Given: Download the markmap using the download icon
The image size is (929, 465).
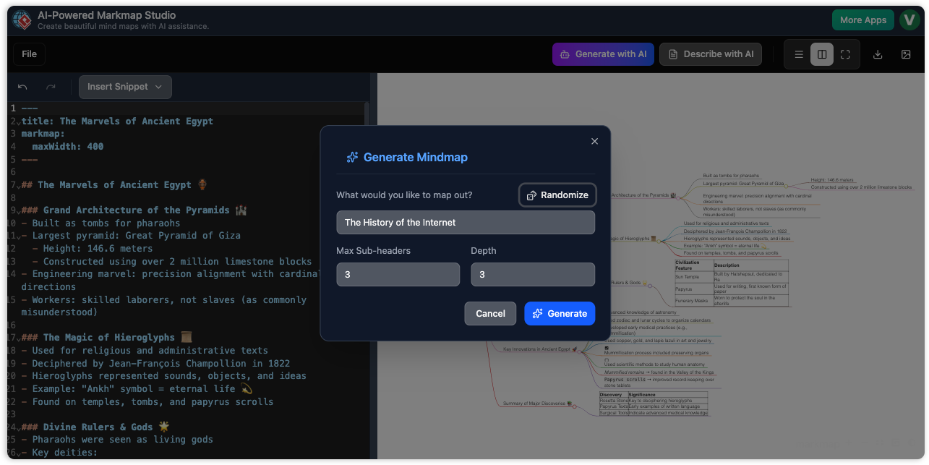Looking at the screenshot, I should [x=878, y=54].
